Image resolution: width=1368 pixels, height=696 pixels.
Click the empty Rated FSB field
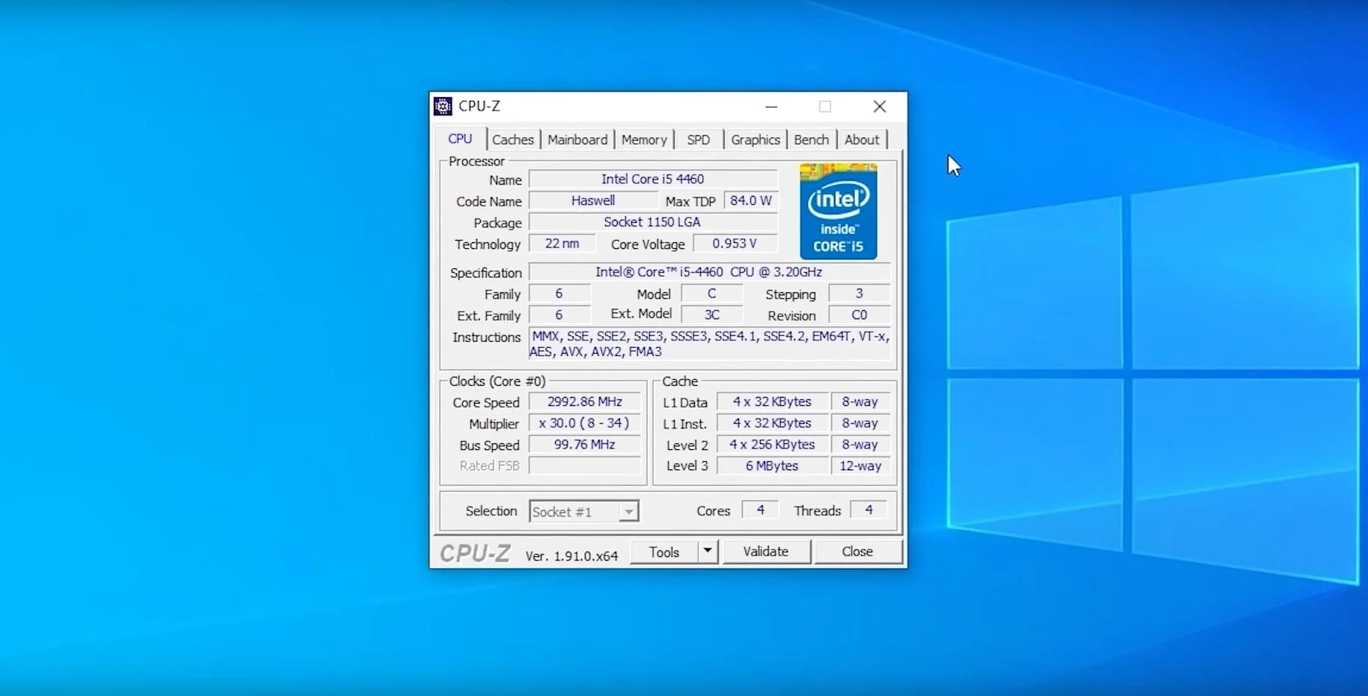(585, 466)
